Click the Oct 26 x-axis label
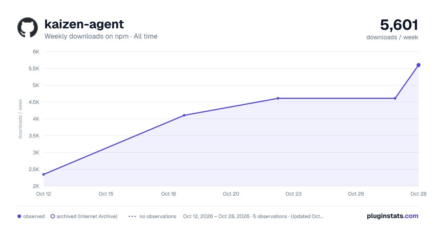 pos(356,194)
